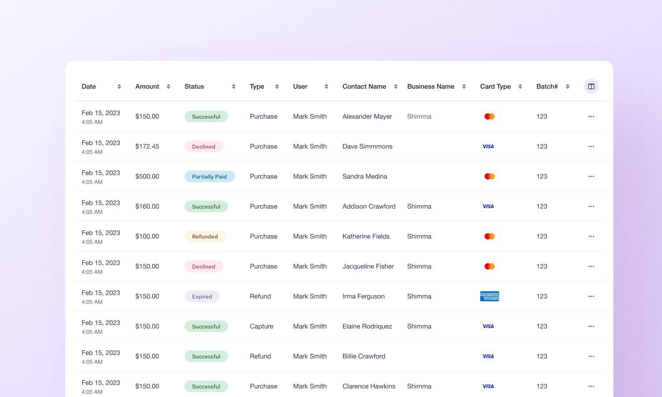Sort the table by the Date column

pos(120,86)
